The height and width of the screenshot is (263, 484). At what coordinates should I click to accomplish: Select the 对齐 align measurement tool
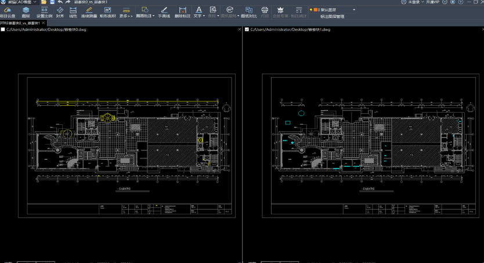click(x=60, y=12)
